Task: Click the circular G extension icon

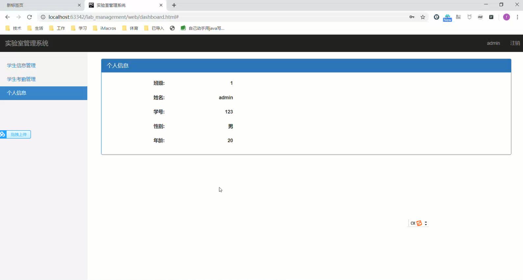Action: (x=436, y=17)
